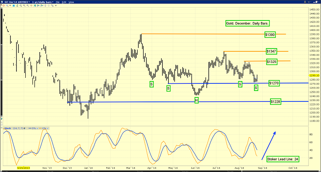
Task: Click the $1270 support price label
Action: (274, 83)
